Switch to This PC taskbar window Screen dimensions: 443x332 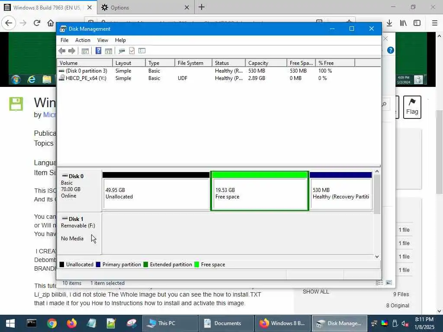(170, 323)
